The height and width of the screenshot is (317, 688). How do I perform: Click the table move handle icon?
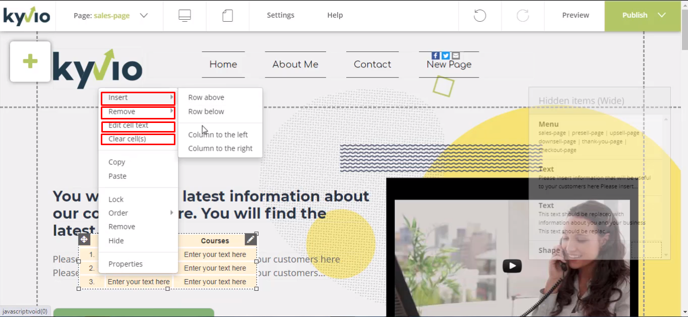point(84,239)
